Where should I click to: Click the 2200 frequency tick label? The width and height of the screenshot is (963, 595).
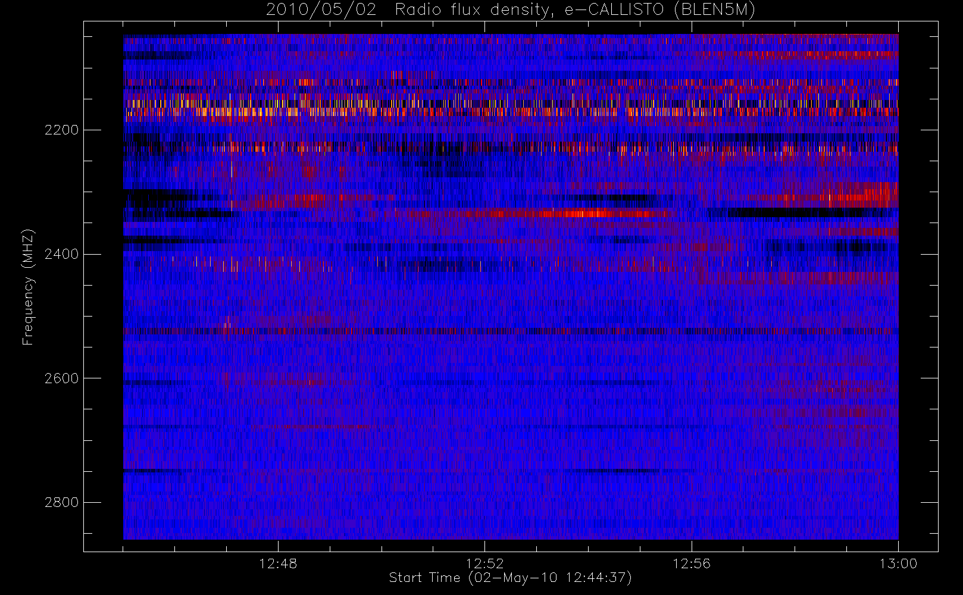click(x=61, y=130)
